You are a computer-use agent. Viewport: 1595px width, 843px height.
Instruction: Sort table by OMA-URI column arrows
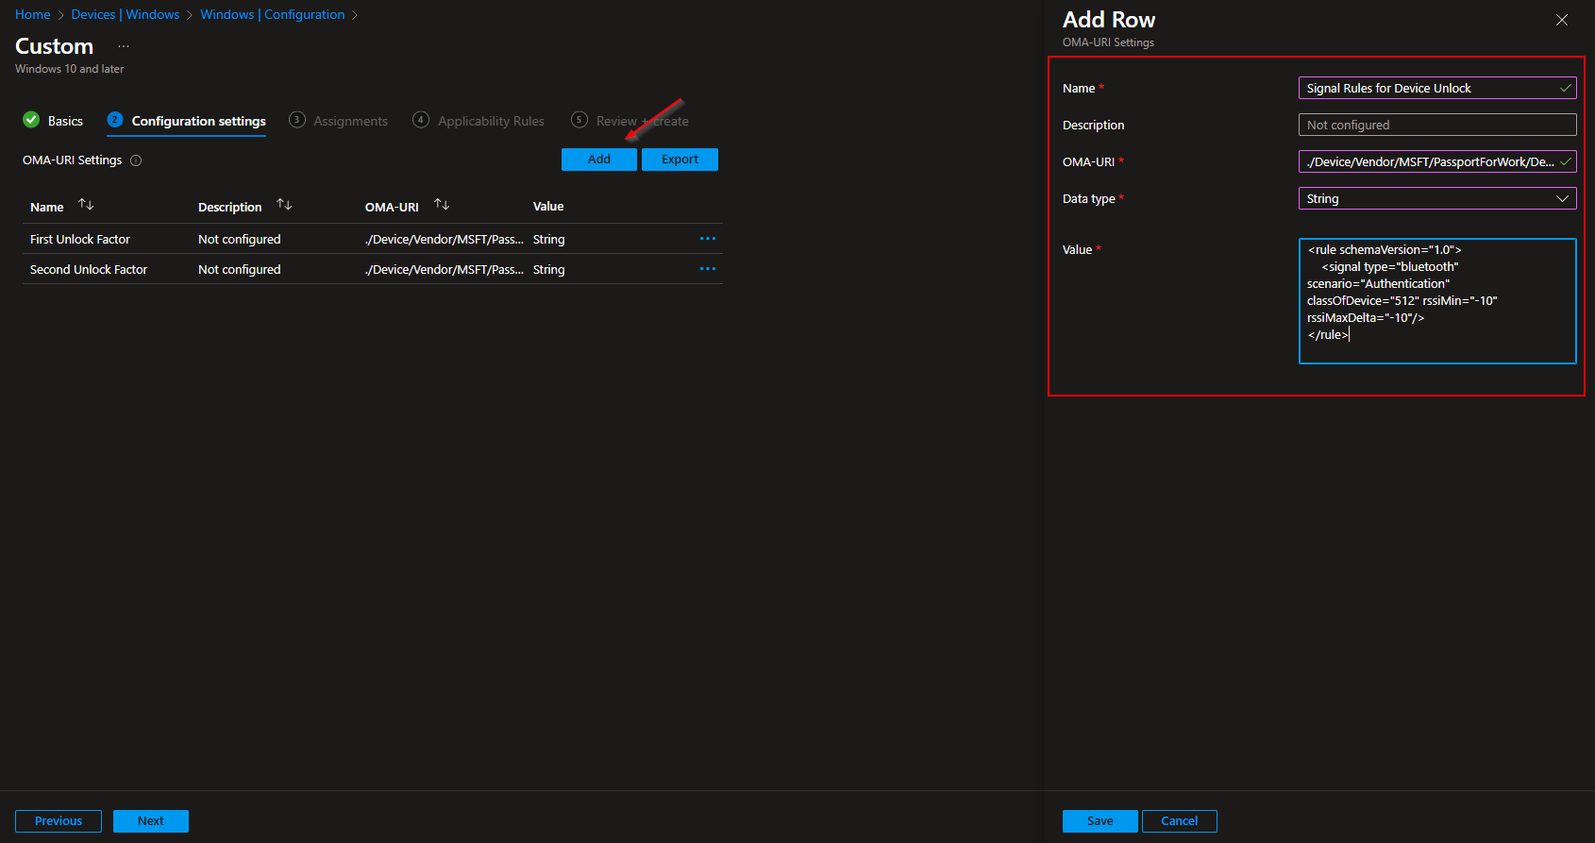coord(442,205)
